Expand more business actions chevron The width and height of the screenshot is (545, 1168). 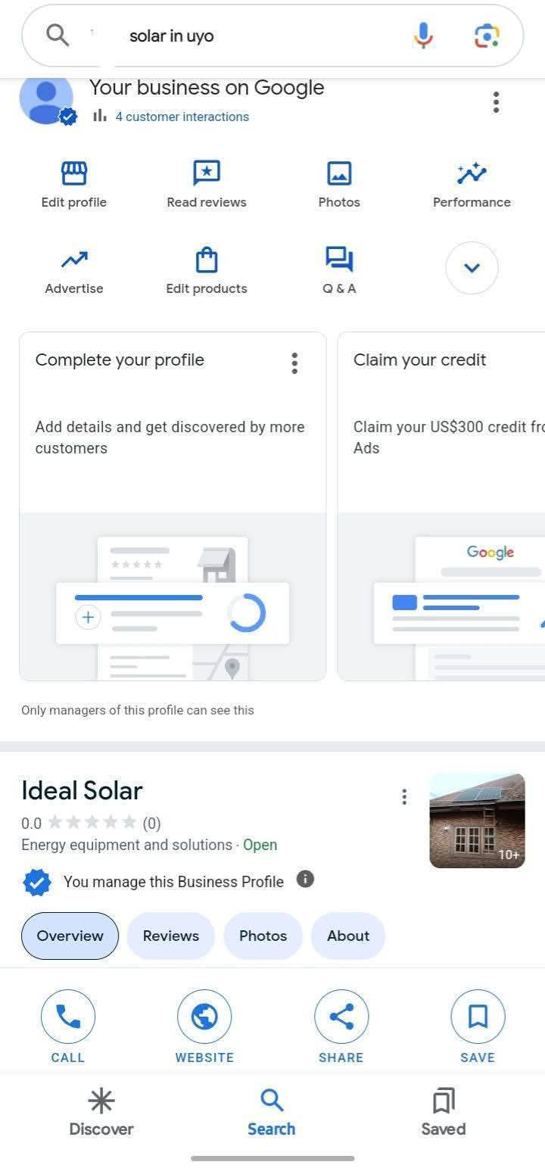(x=472, y=267)
